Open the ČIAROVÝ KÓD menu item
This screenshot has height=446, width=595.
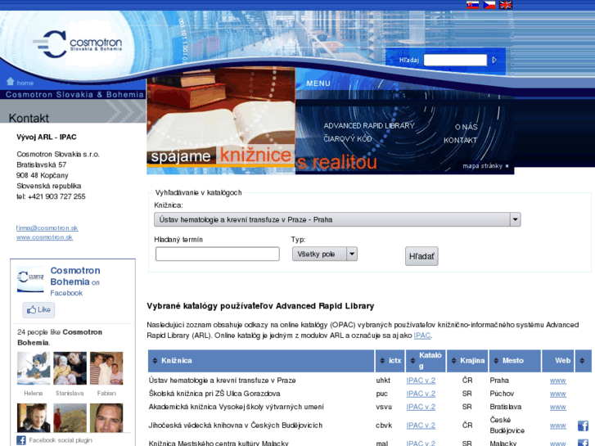348,139
